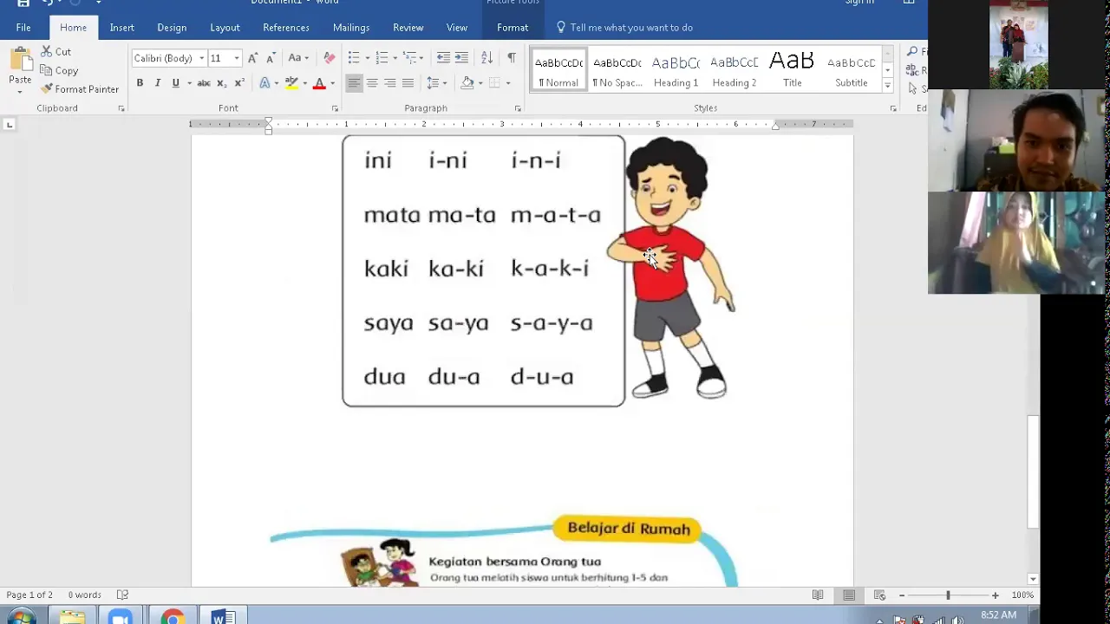Open the Paragraph dialog launcher
Viewport: 1110px width, 624px height.
[518, 108]
